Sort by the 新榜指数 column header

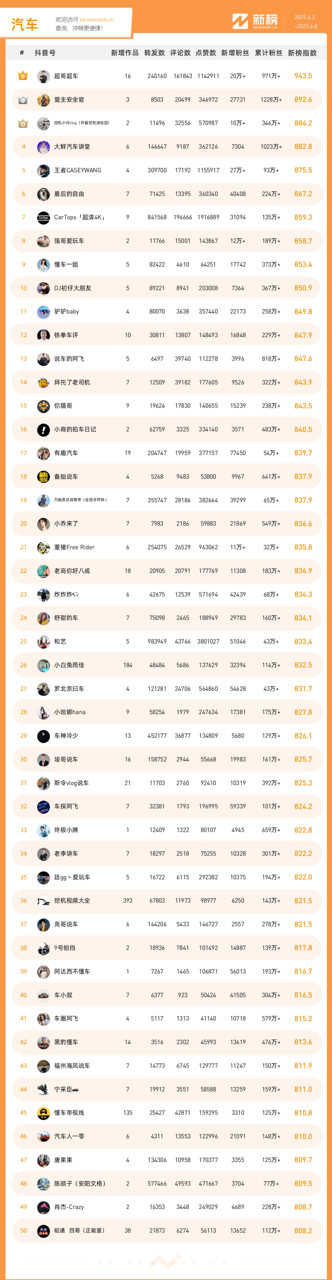302,53
